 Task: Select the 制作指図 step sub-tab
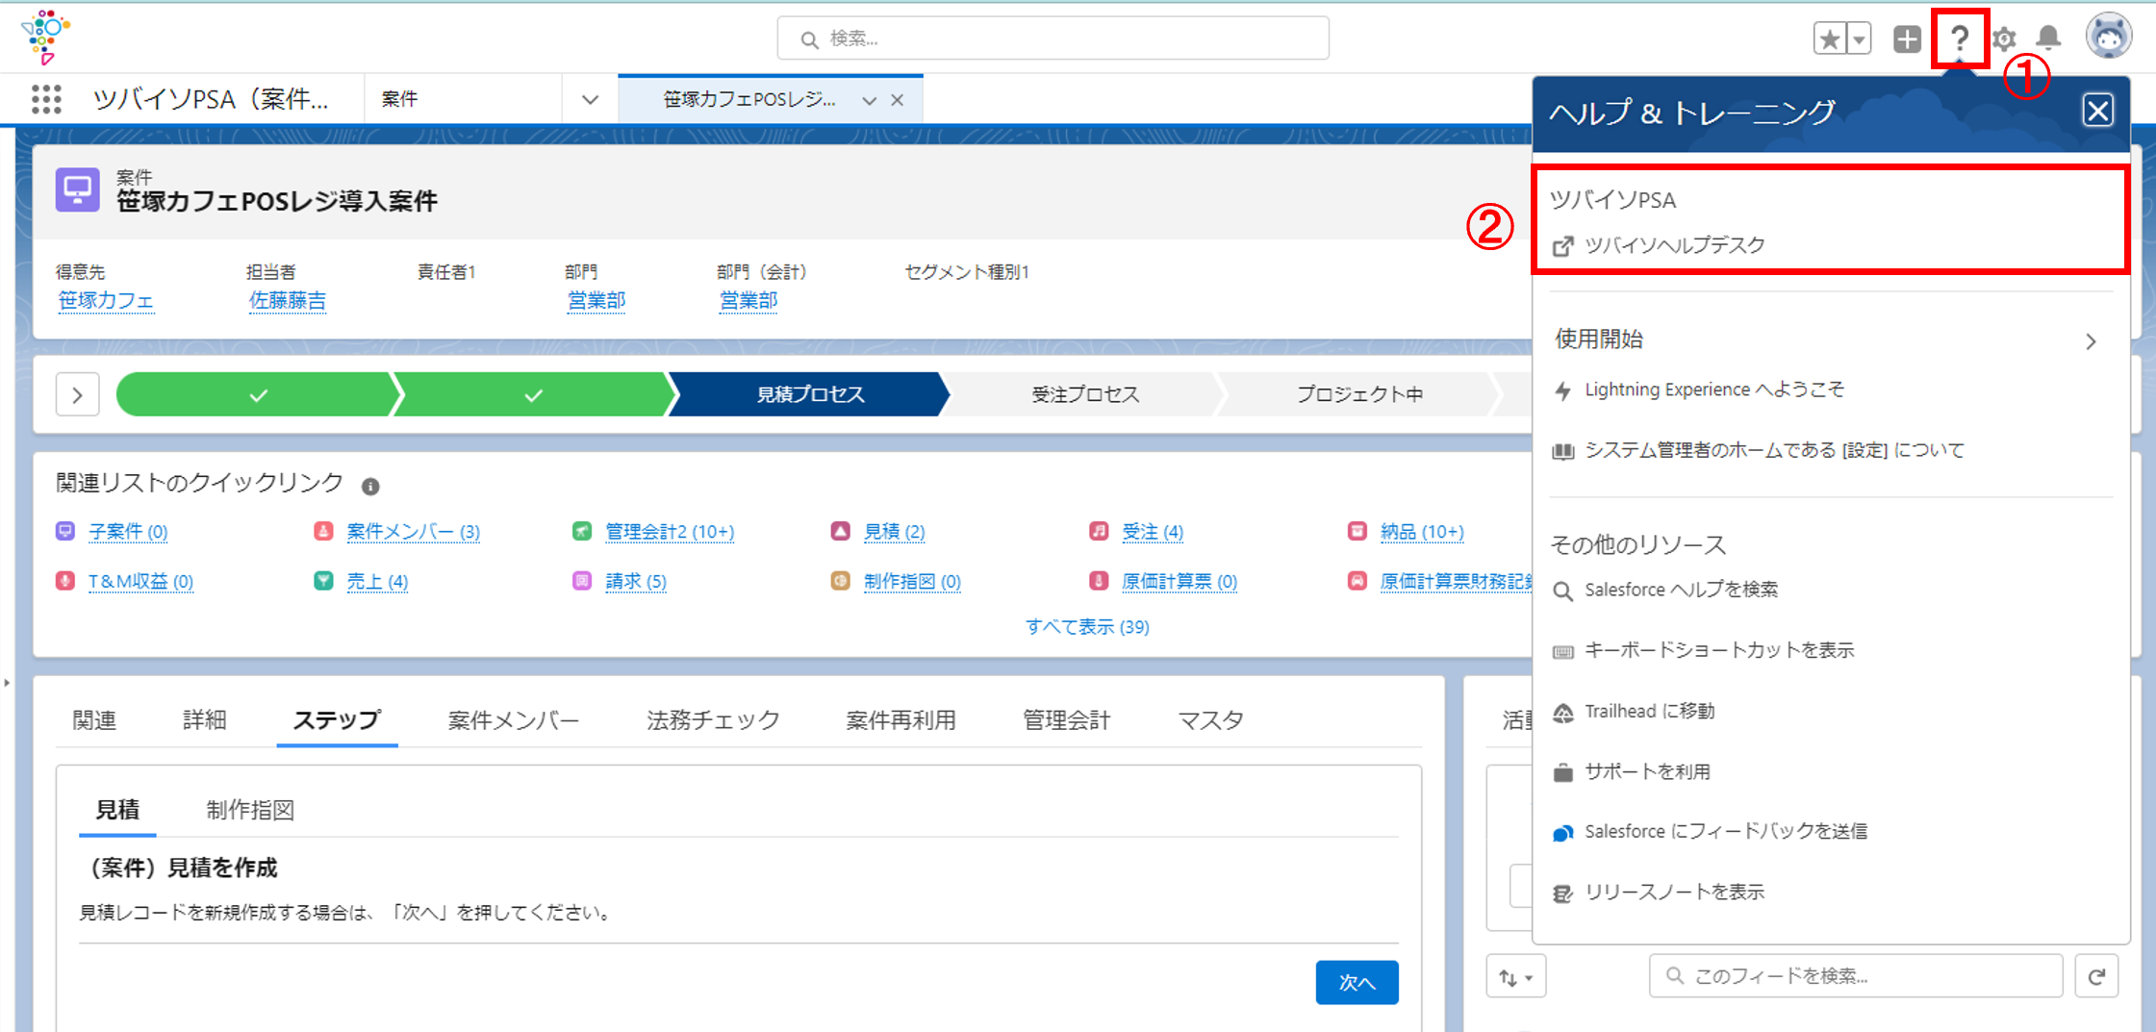[250, 810]
